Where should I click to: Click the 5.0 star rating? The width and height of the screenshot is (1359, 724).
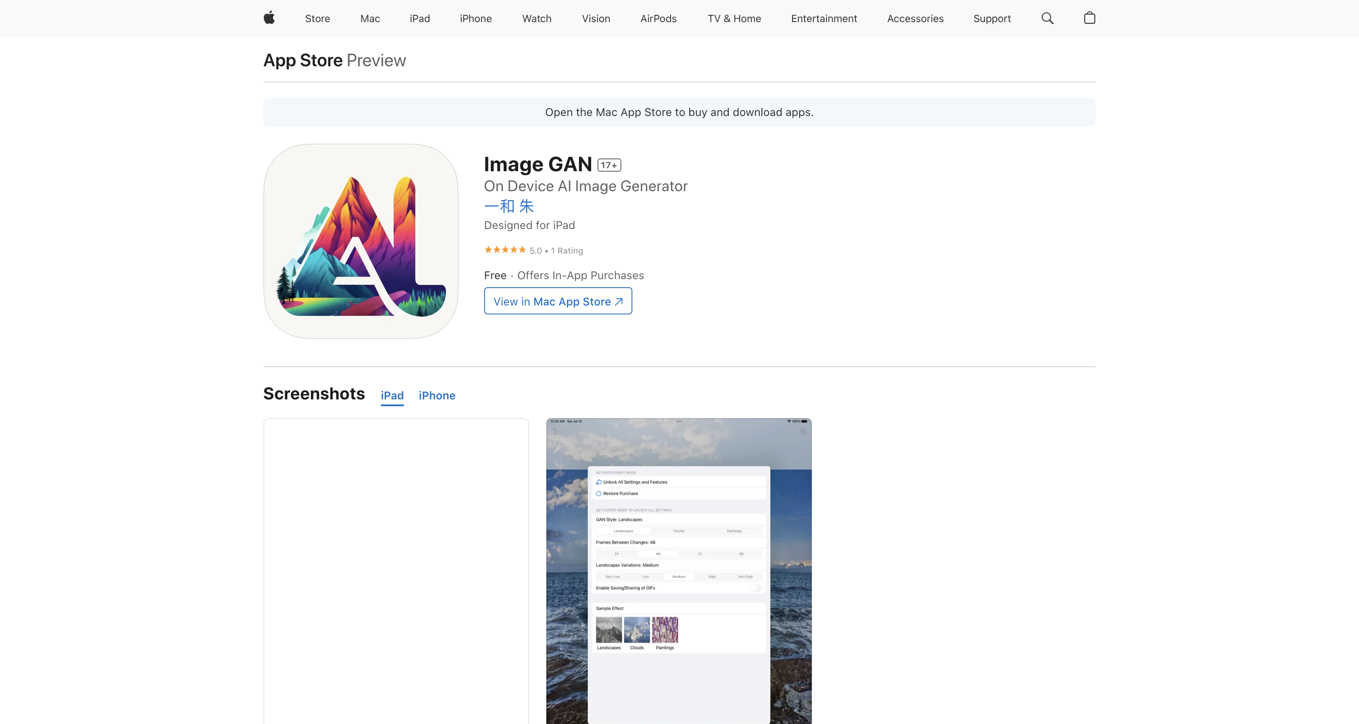tap(505, 250)
